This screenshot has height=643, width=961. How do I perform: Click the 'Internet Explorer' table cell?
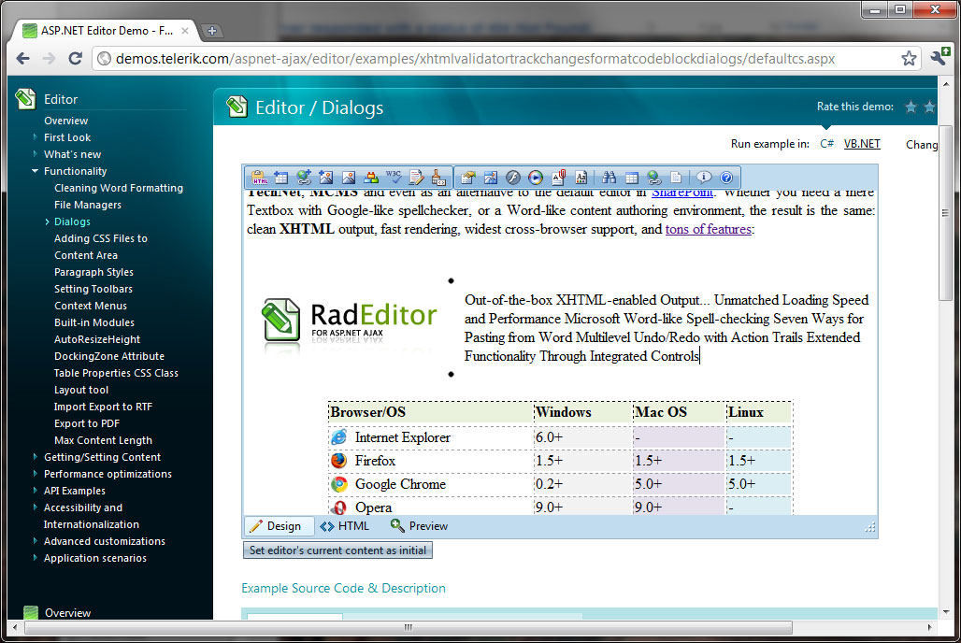point(430,437)
